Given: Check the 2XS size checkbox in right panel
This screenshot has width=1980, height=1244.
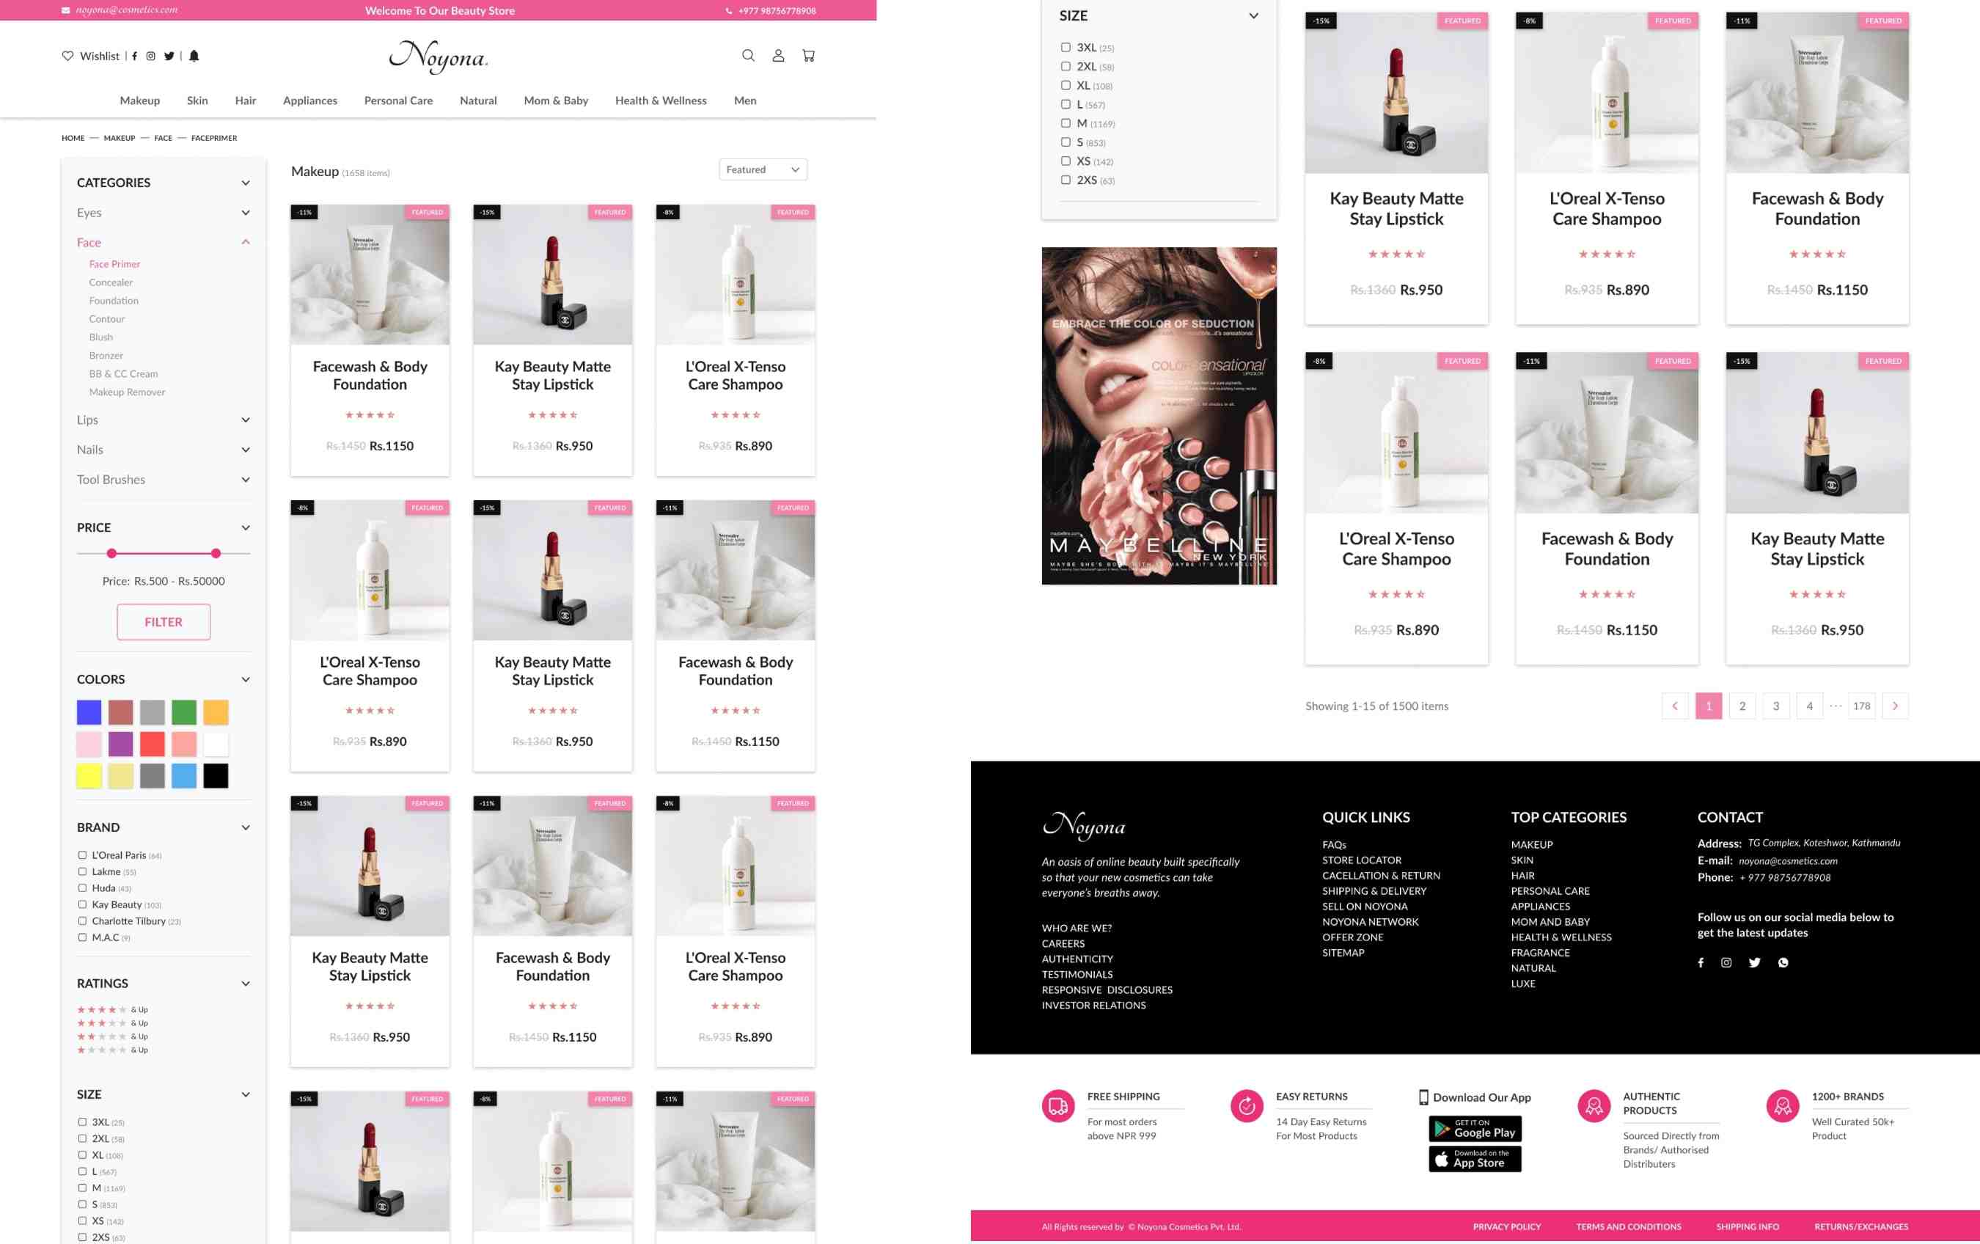Looking at the screenshot, I should tap(1066, 180).
